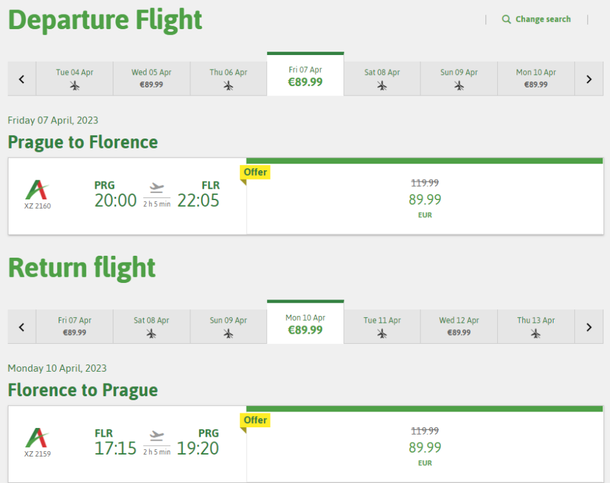Image resolution: width=610 pixels, height=483 pixels.
Task: Select Mon 10 Apr departure date tab
Action: click(536, 79)
